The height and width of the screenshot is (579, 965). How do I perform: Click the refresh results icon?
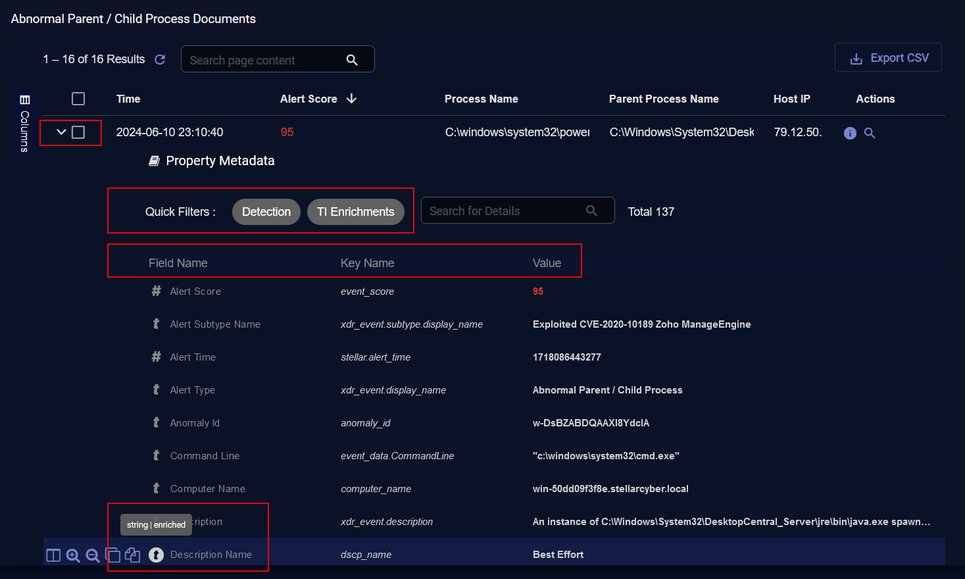tap(160, 59)
